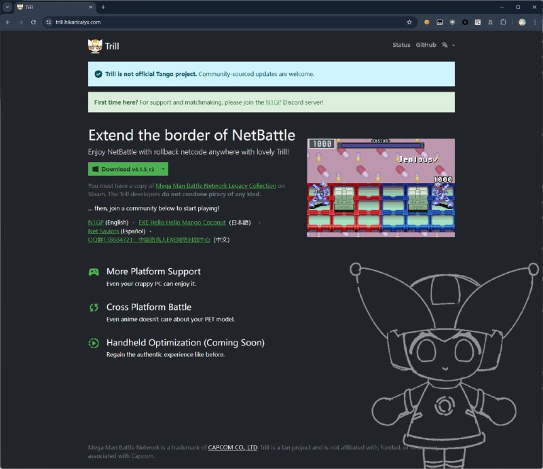Viewport: 543px width, 469px height.
Task: Expand the tab search dropdown
Action: tap(7, 7)
